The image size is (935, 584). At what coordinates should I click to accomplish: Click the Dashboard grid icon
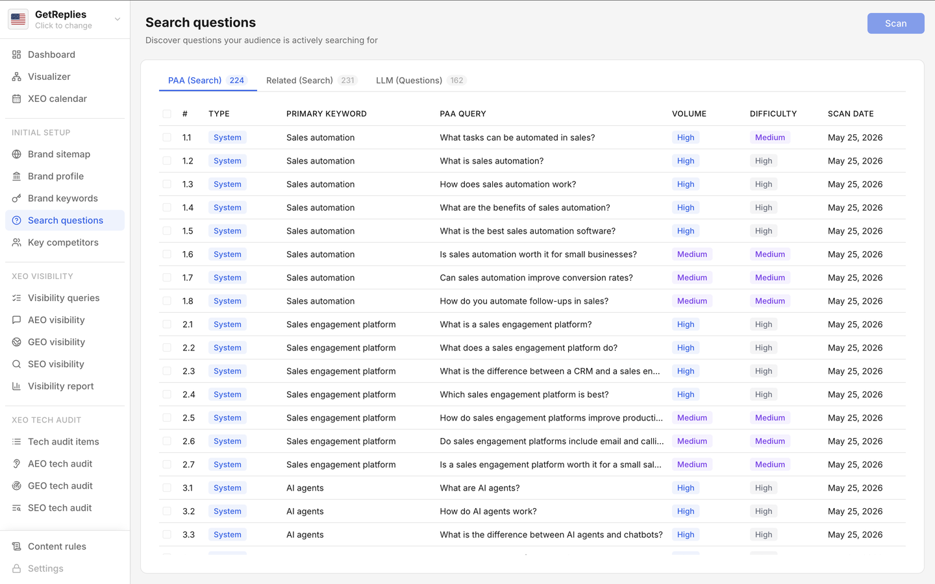[x=17, y=55]
